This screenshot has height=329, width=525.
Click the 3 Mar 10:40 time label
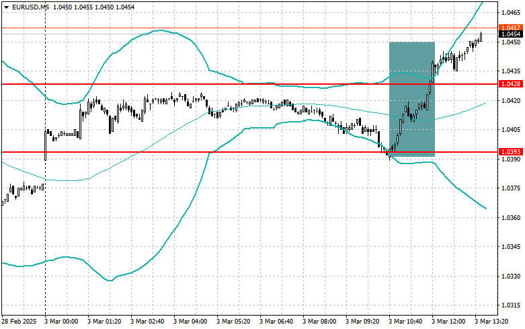coord(406,322)
